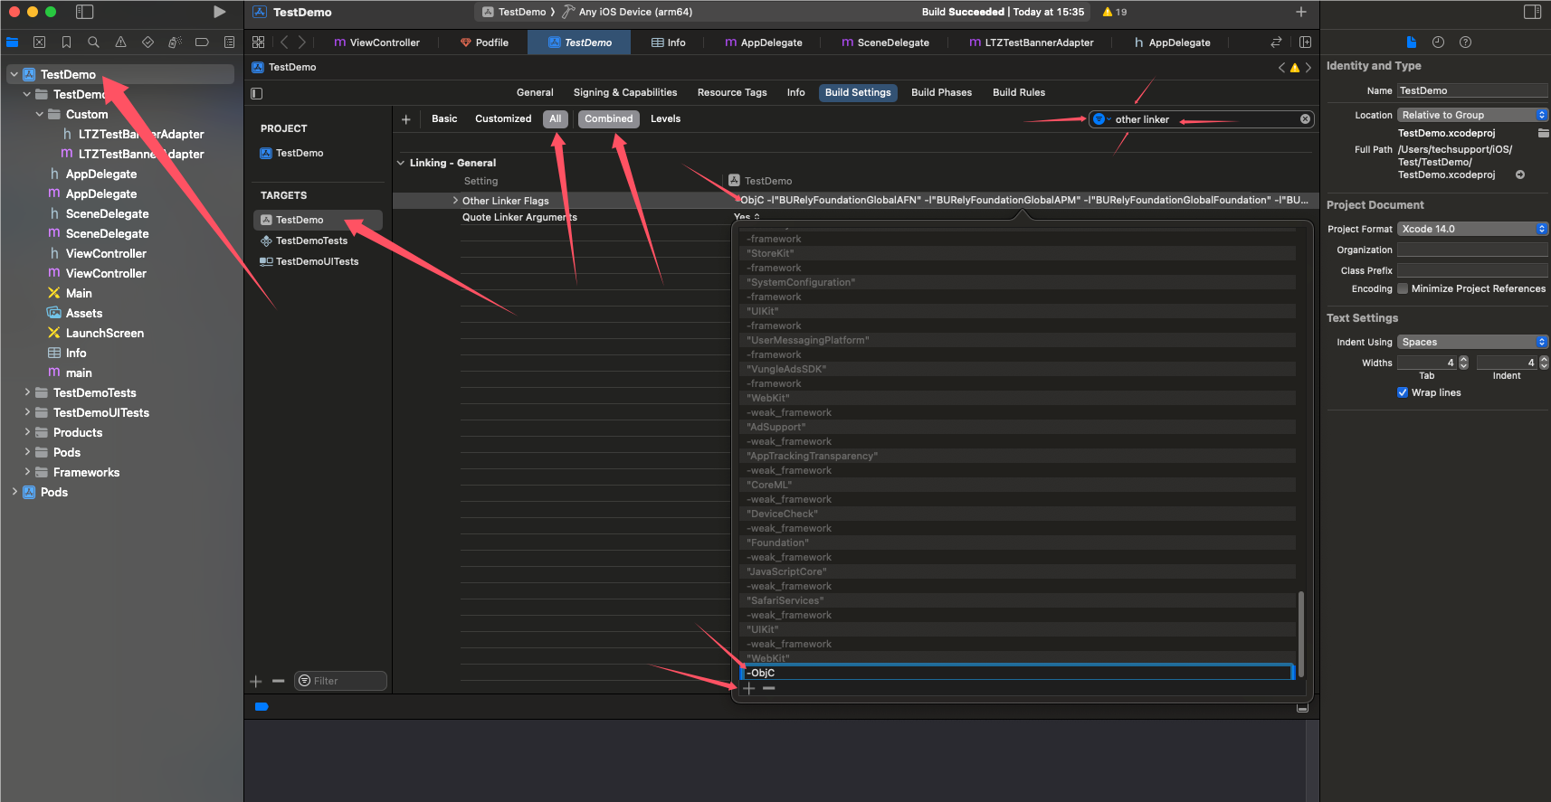Toggle Minimize Project References checkbox
This screenshot has height=802, width=1551.
pyautogui.click(x=1403, y=288)
